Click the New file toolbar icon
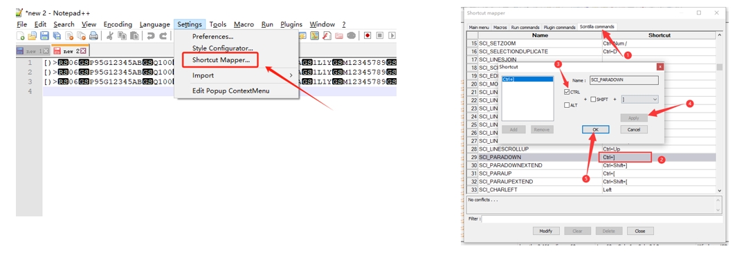Screen dimensions: 755x253 (x=20, y=35)
